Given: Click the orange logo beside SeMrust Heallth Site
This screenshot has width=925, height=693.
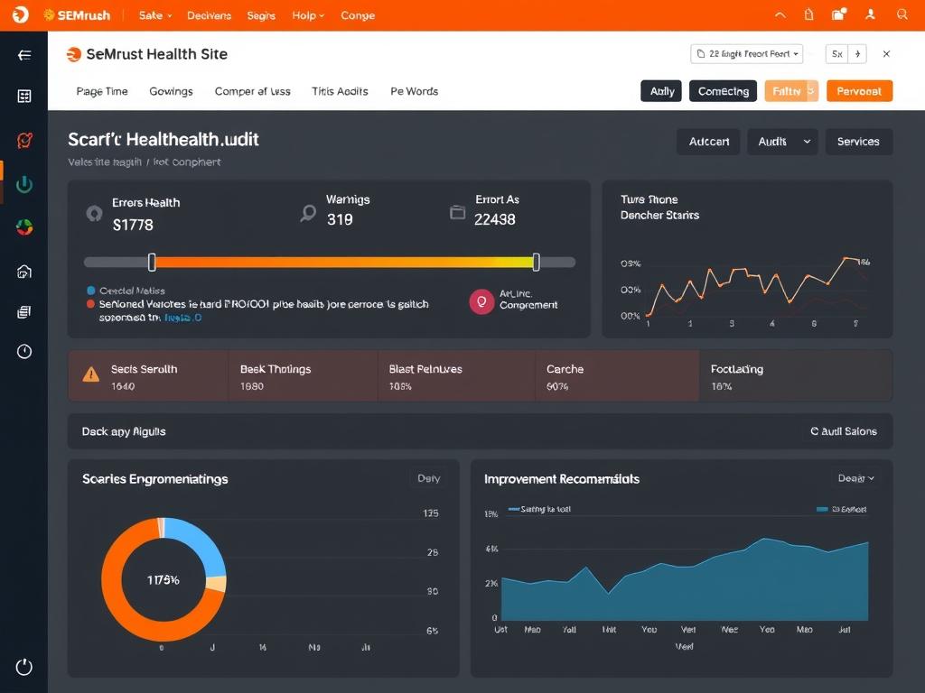Looking at the screenshot, I should 74,54.
